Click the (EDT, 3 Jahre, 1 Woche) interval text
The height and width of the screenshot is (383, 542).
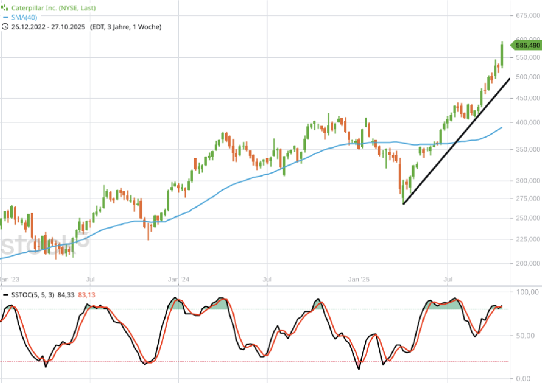pos(126,27)
